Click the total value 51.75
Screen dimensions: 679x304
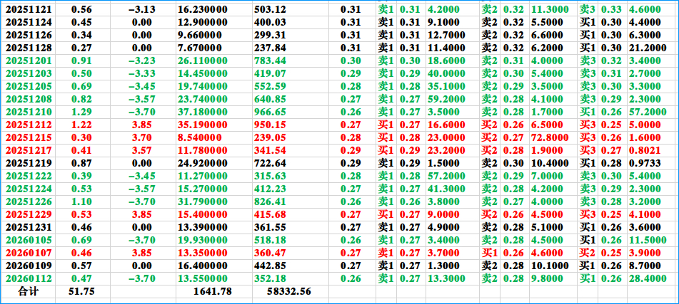click(x=81, y=291)
